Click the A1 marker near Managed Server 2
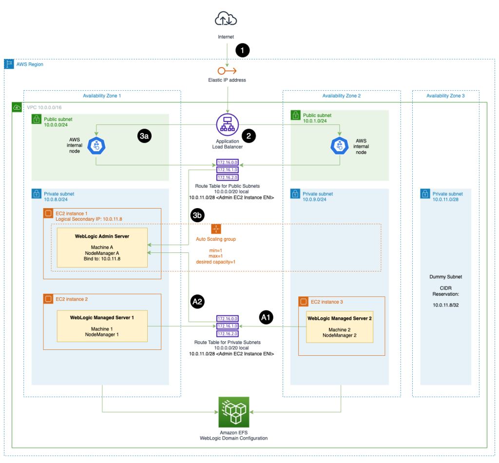Image resolution: width=499 pixels, height=463 pixels. coord(266,317)
